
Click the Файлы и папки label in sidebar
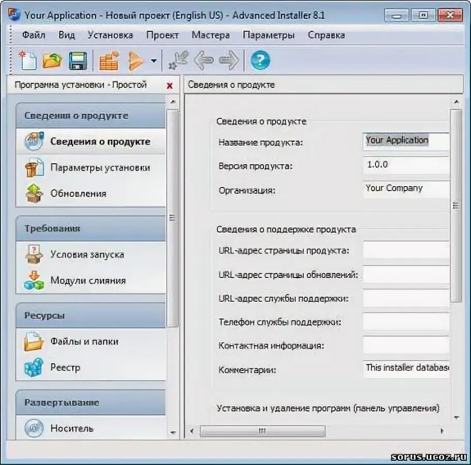[84, 342]
